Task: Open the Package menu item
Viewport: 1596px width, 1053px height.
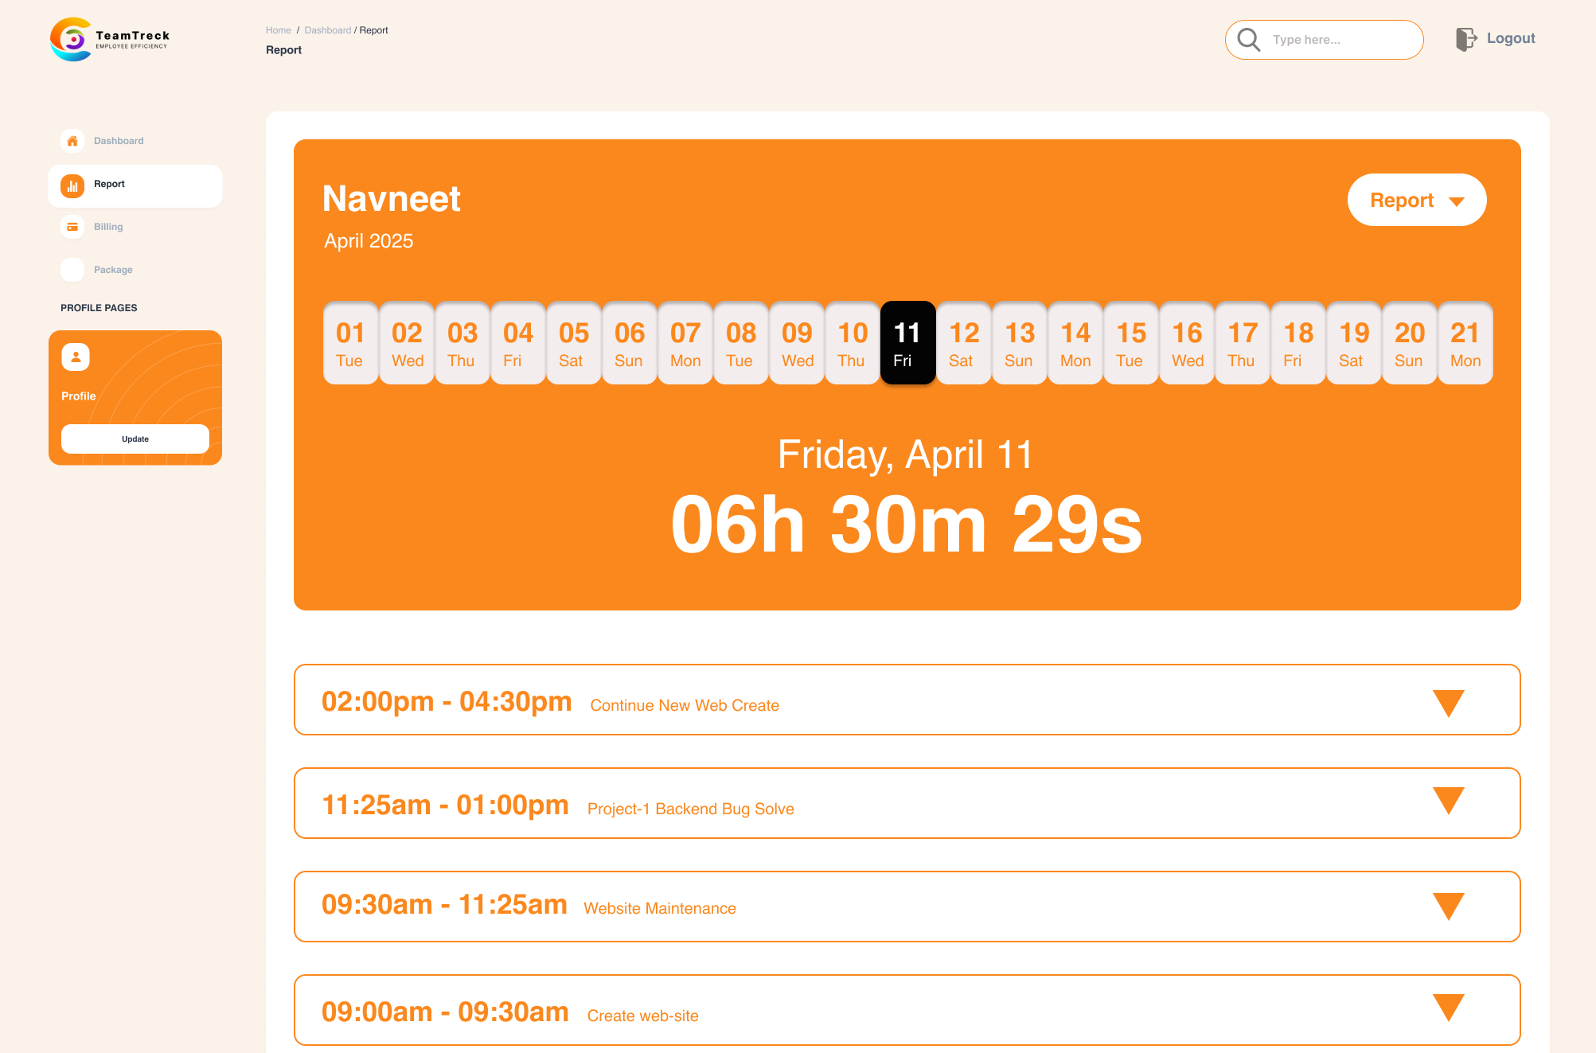Action: pos(113,270)
